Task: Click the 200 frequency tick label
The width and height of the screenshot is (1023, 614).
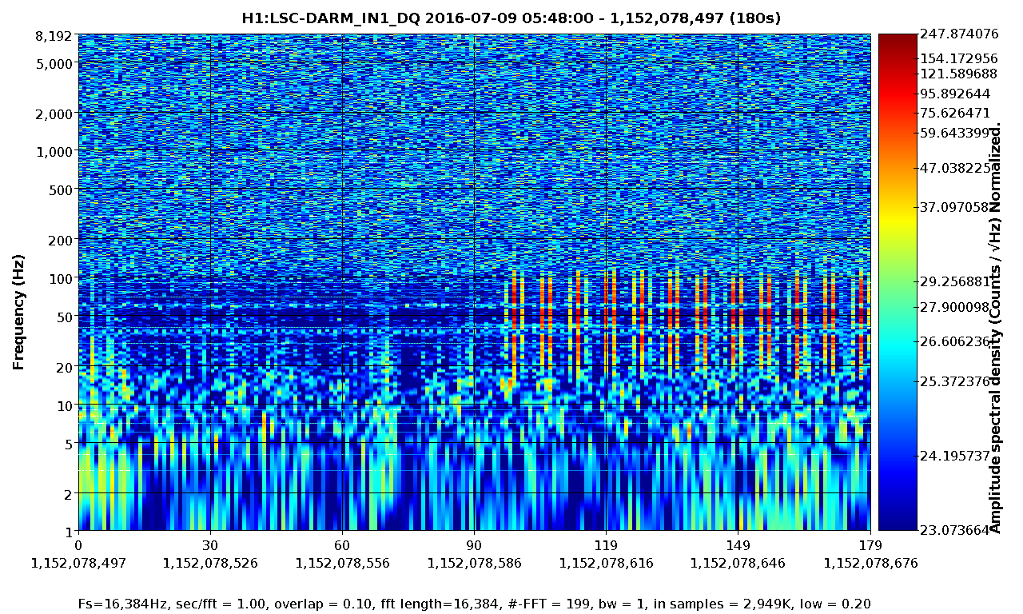Action: click(59, 240)
